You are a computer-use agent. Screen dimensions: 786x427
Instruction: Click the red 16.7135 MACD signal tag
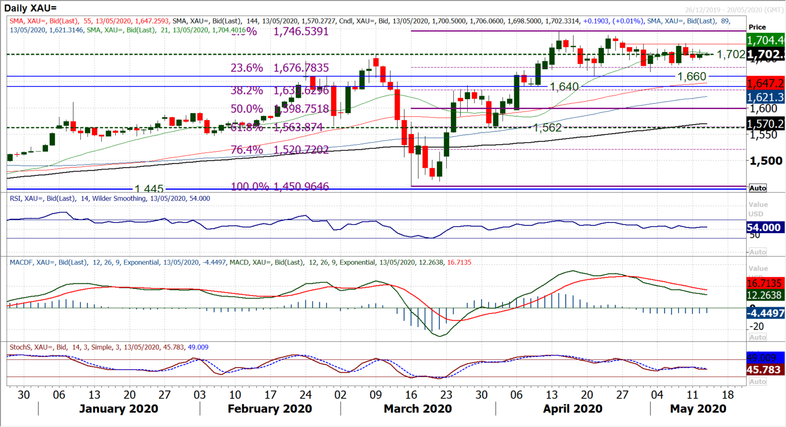[765, 283]
